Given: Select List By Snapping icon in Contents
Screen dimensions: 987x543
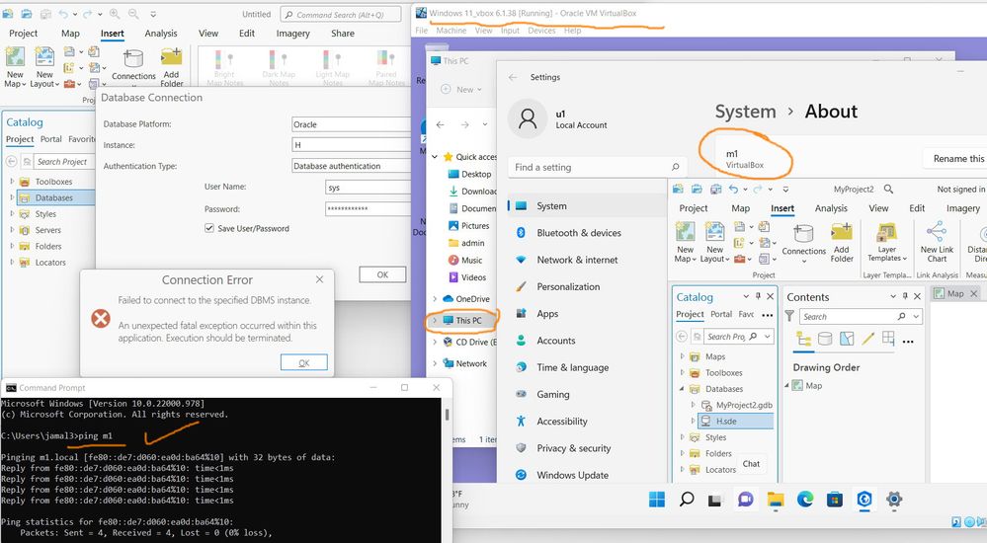Looking at the screenshot, I should point(888,339).
